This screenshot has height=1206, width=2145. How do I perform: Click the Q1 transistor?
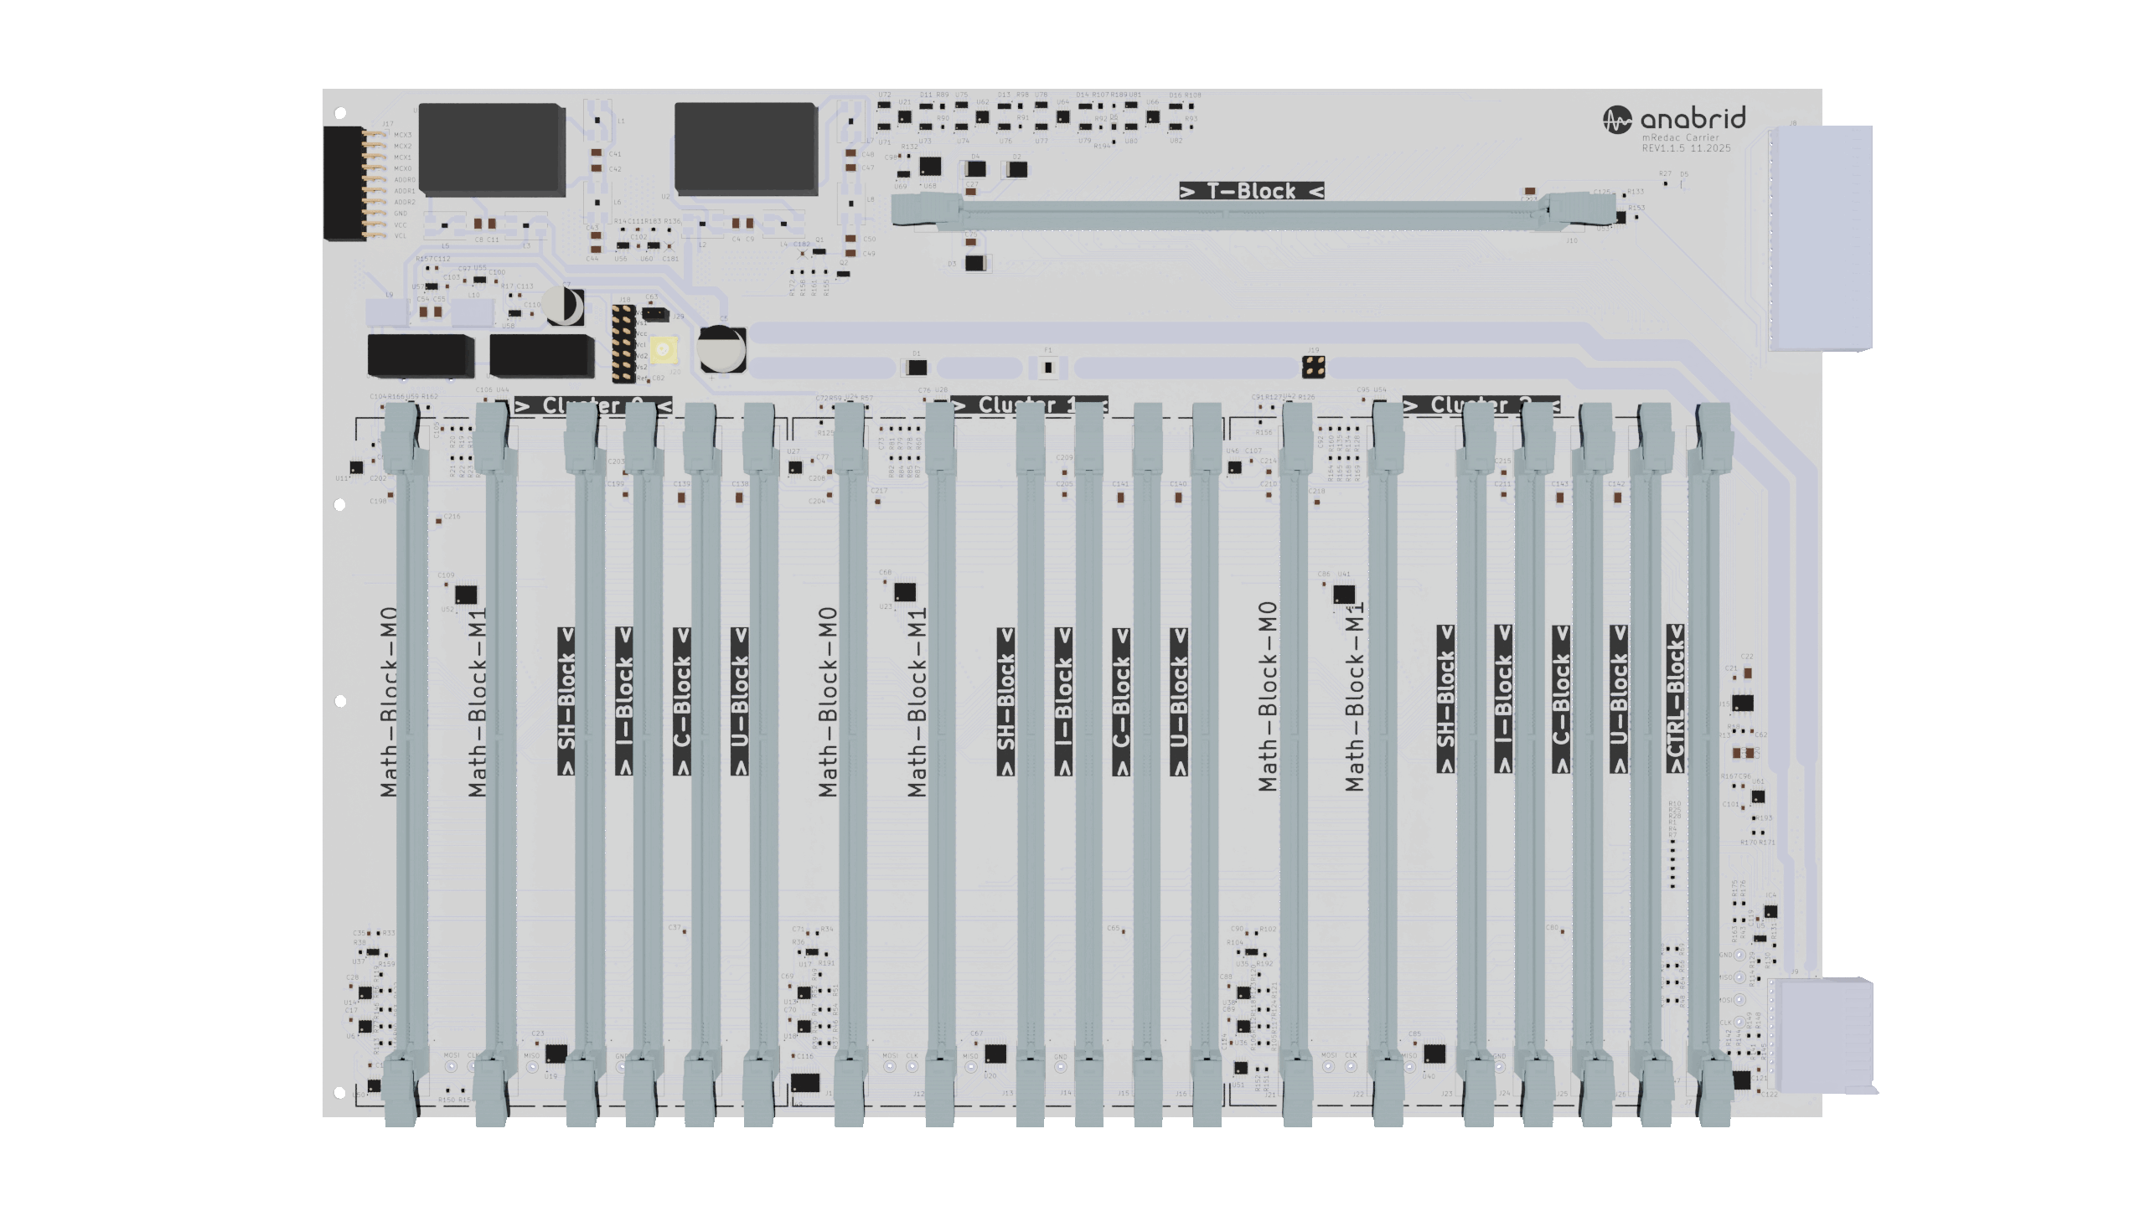[x=819, y=251]
